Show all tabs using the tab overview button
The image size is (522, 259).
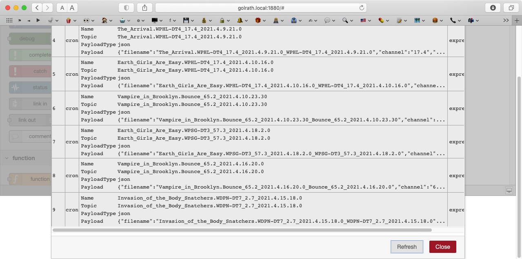(x=511, y=7)
